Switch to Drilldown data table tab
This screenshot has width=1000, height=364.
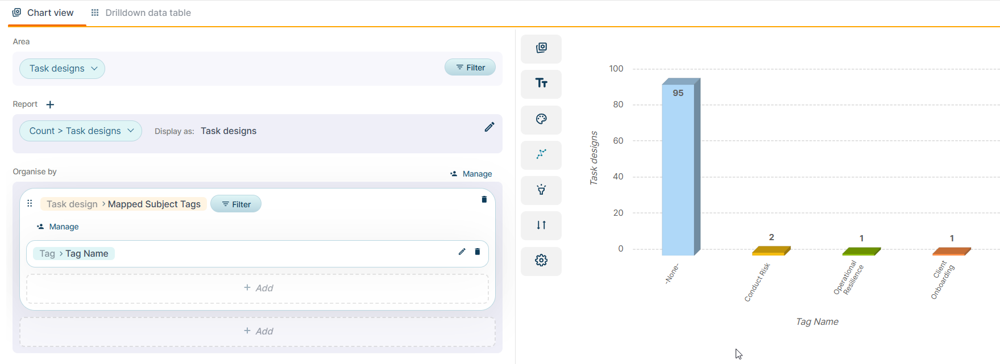tap(141, 12)
